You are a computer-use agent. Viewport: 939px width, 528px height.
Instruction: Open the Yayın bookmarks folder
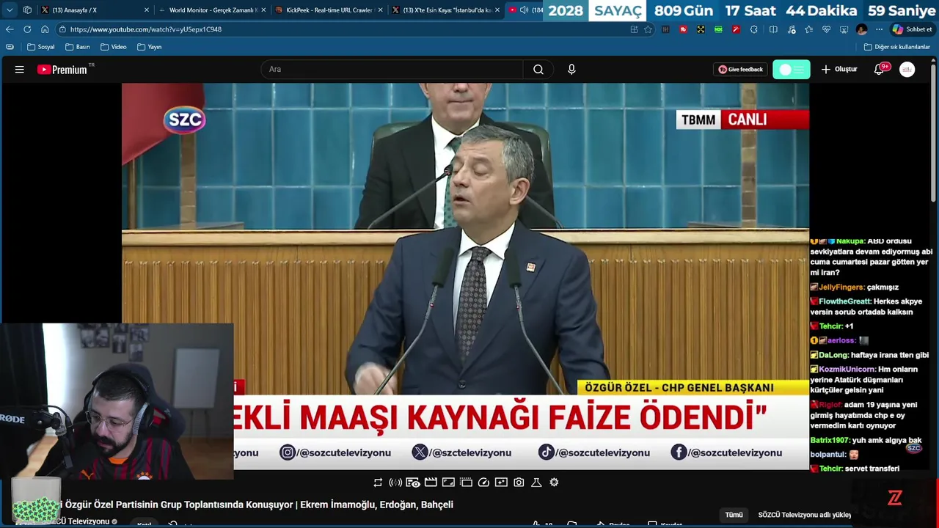point(150,47)
